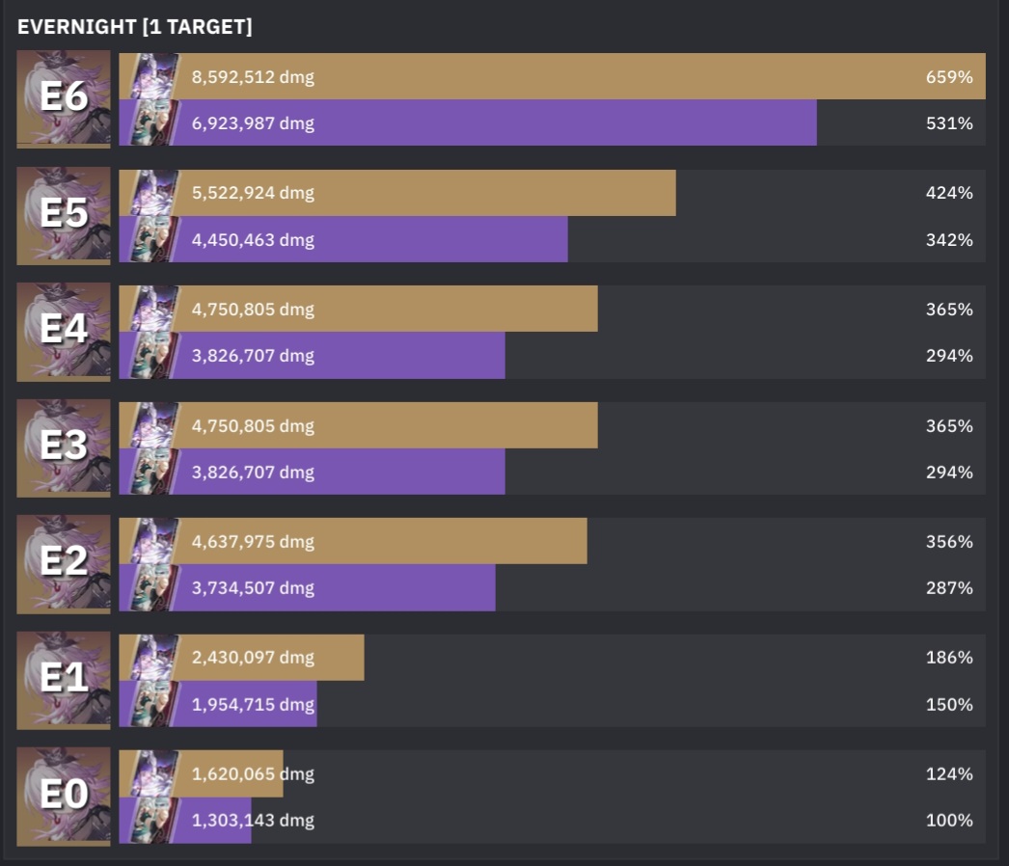Image resolution: width=1009 pixels, height=866 pixels.
Task: Select the gold 5,522,924 dmg bar
Action: [397, 193]
